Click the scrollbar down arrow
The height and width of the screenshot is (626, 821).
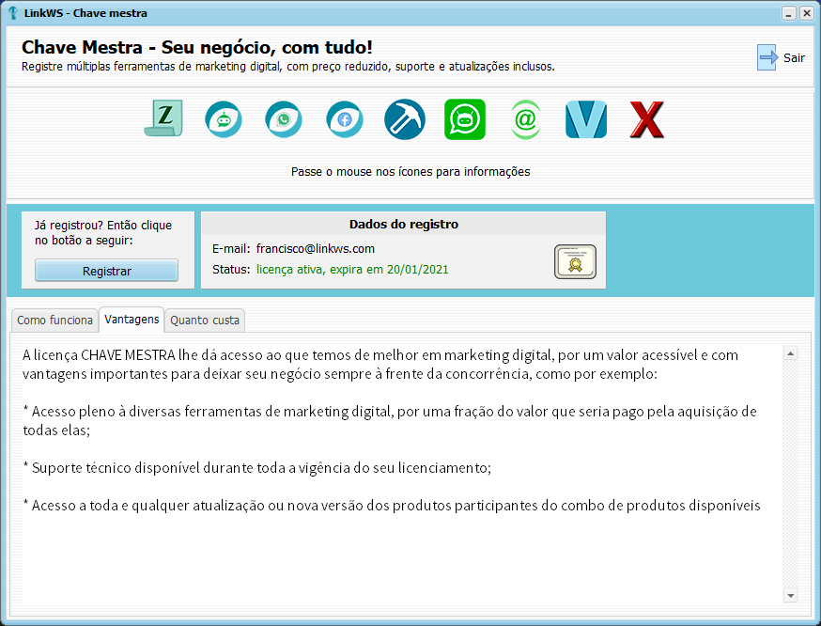tap(790, 596)
